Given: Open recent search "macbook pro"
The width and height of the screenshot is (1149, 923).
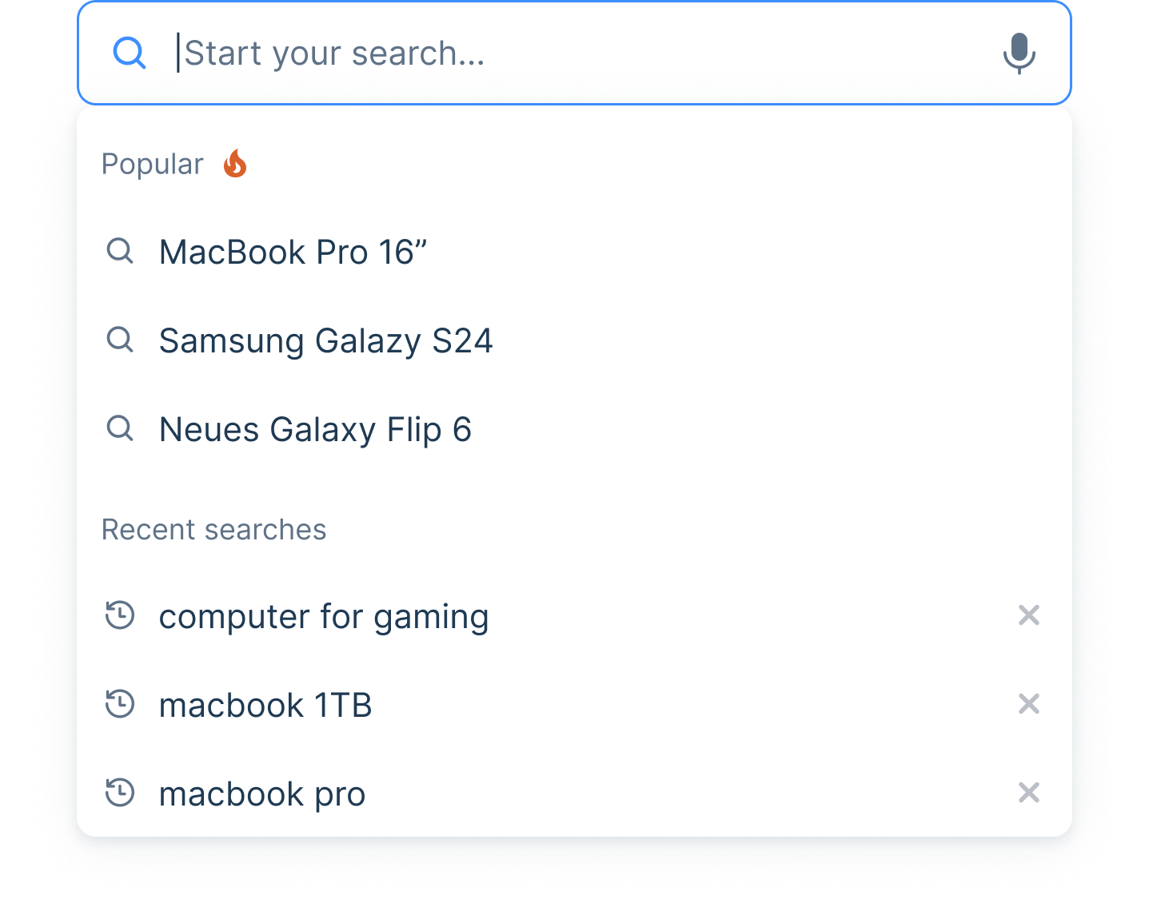Looking at the screenshot, I should coord(262,794).
